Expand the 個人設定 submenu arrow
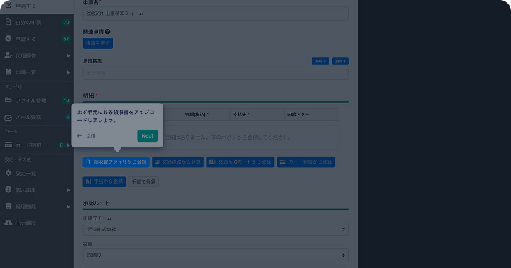The image size is (511, 268). tap(68, 190)
